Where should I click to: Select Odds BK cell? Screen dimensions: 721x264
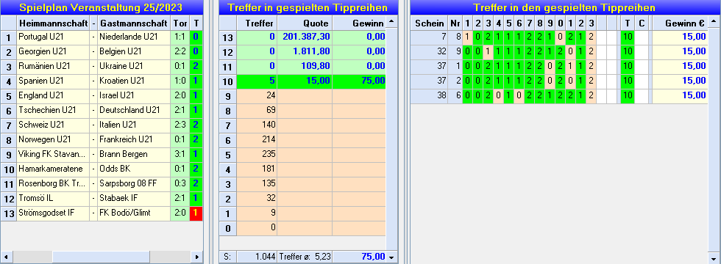coord(134,169)
